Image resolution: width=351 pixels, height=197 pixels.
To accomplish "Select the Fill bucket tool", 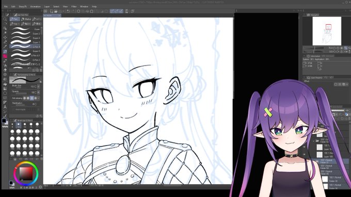I will point(5,84).
